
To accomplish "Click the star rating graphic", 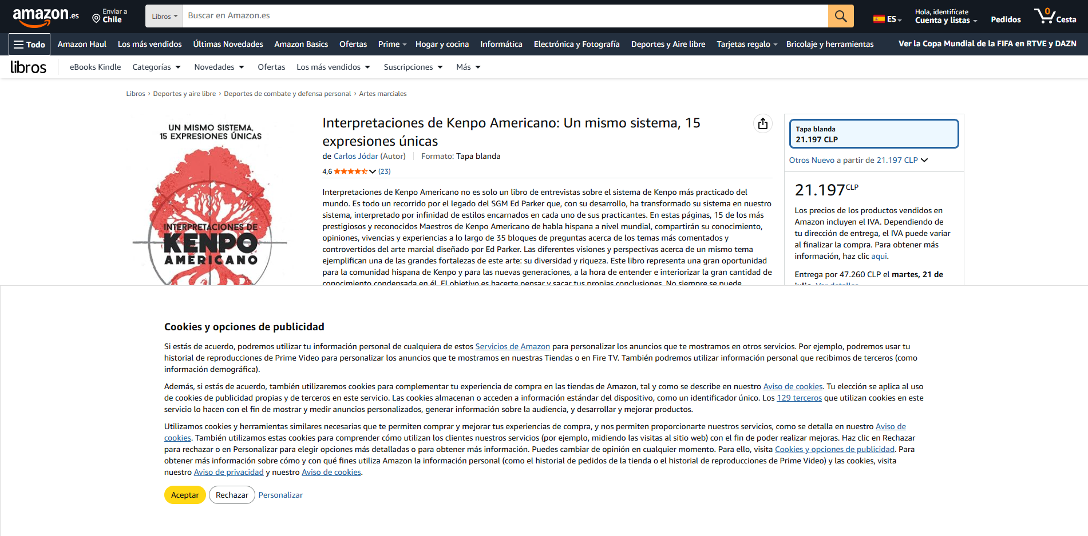I will point(350,171).
